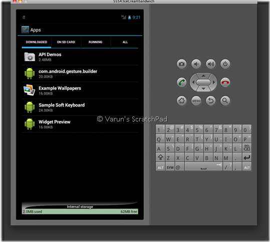Click the SYM key
270x242 pixels.
[x=170, y=166]
